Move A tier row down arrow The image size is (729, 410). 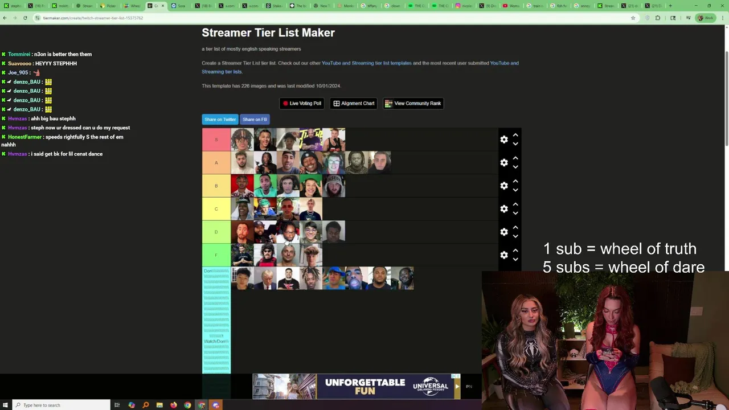tap(515, 167)
